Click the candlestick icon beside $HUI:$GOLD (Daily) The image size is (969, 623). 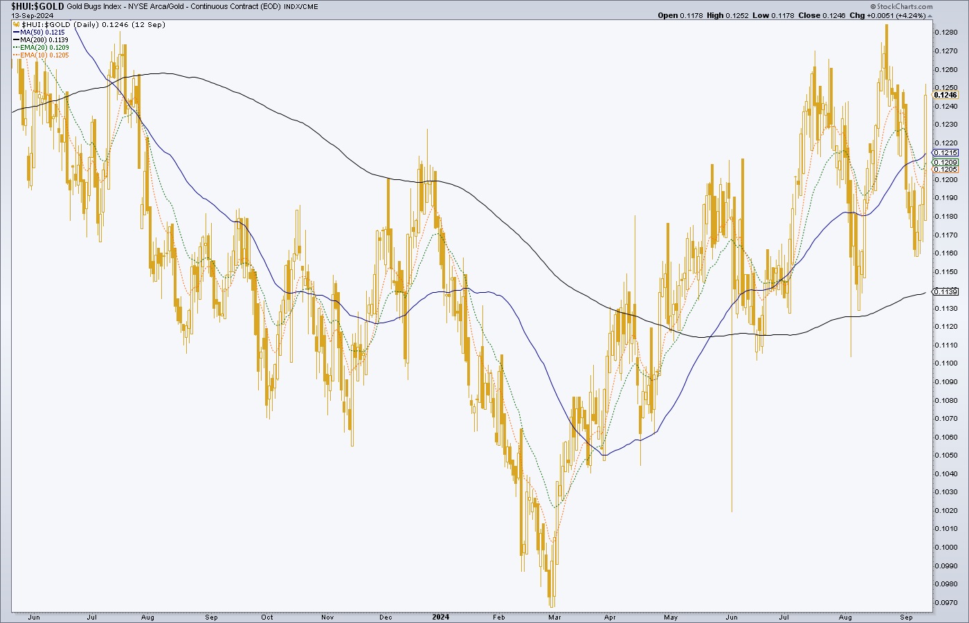click(16, 24)
